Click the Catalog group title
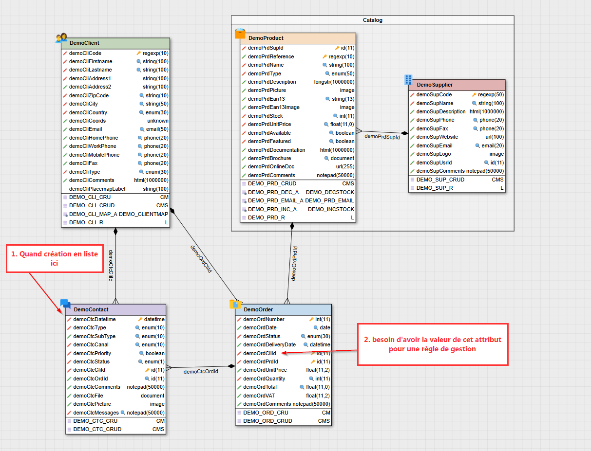 coord(372,20)
